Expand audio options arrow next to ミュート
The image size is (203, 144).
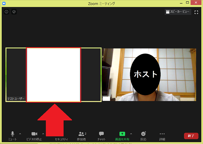20,134
